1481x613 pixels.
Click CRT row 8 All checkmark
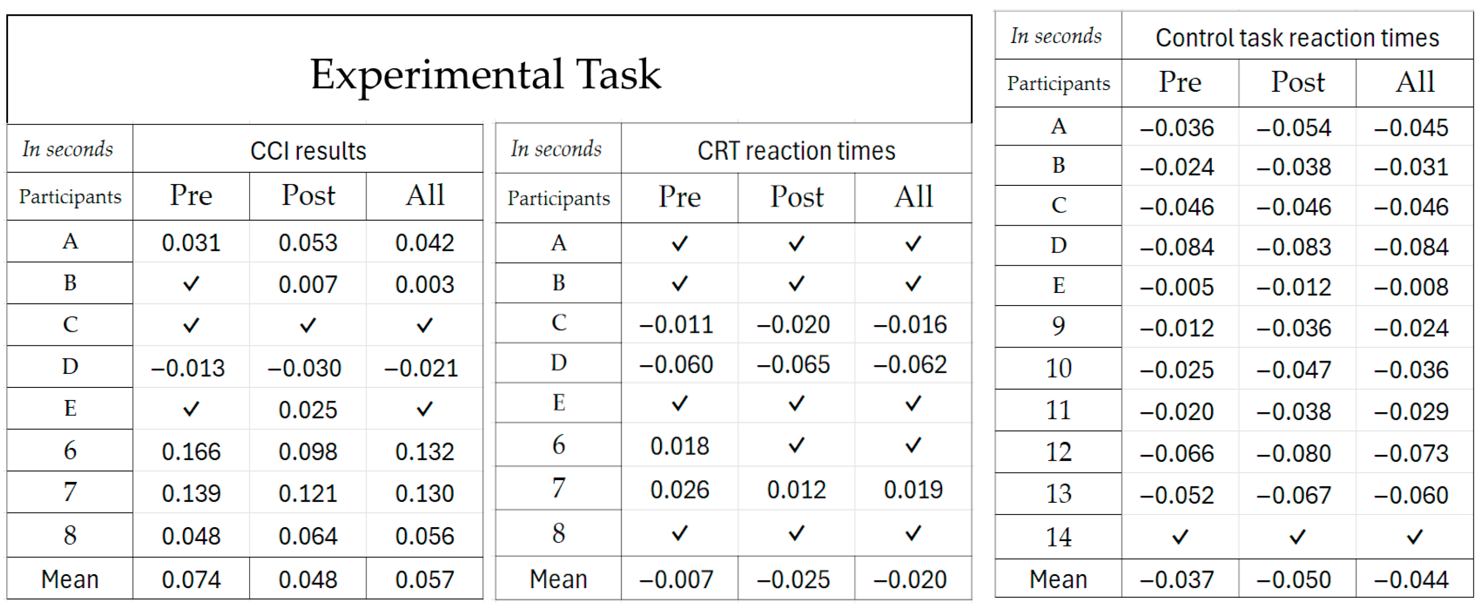(x=913, y=533)
